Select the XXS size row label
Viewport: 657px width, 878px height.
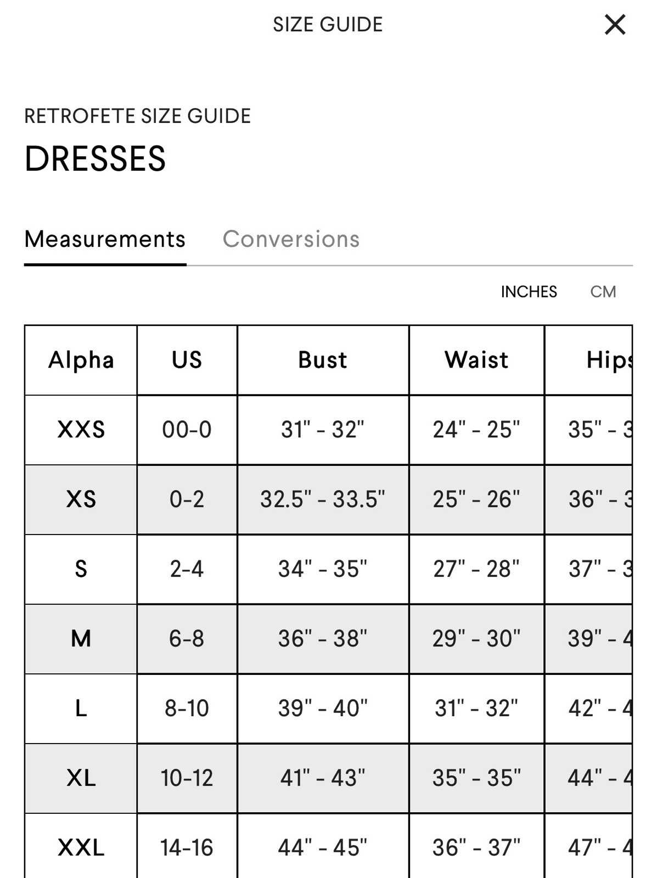click(x=81, y=430)
